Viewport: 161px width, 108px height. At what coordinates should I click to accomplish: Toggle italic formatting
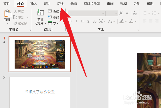click(76, 21)
